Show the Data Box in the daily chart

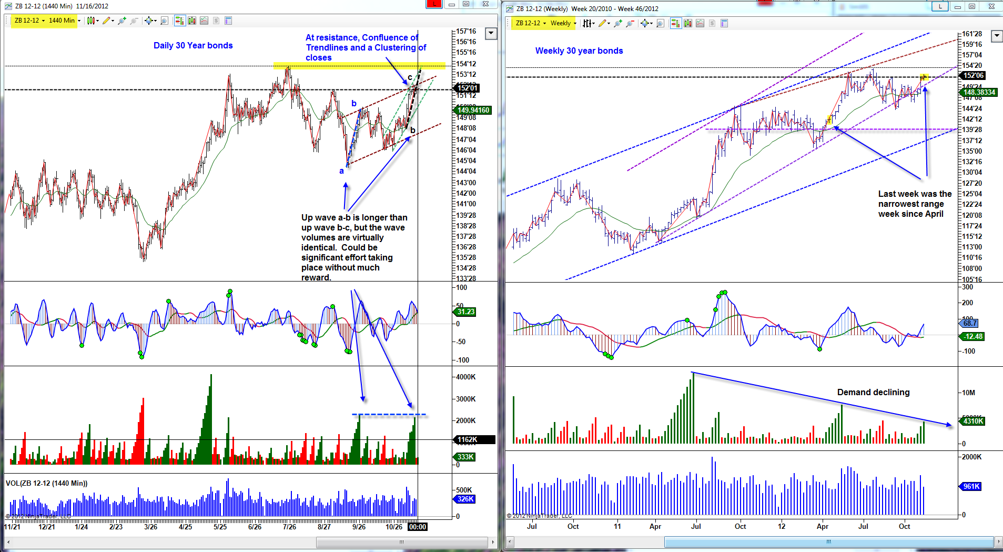click(165, 21)
